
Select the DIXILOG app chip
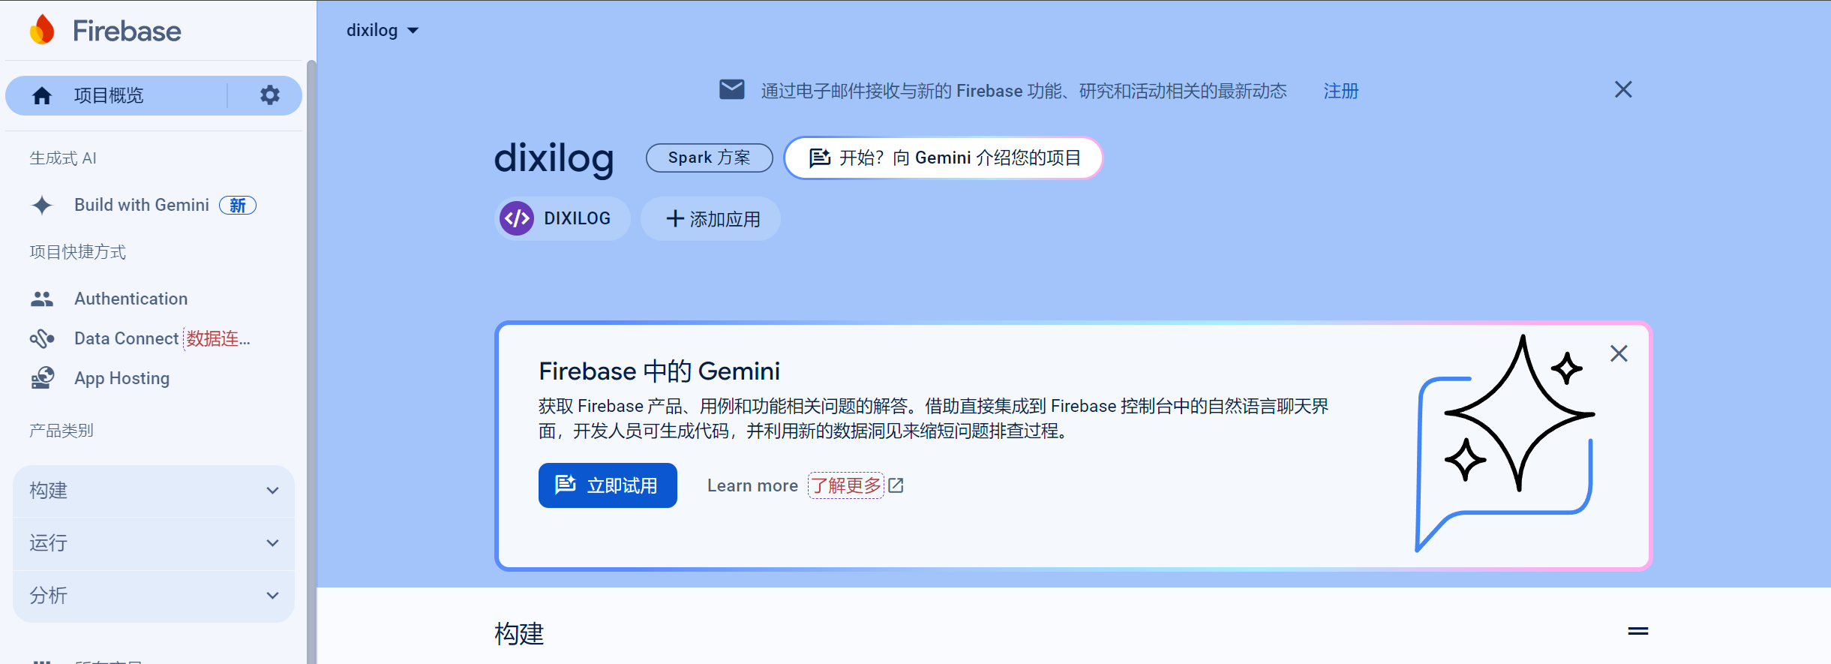click(563, 218)
